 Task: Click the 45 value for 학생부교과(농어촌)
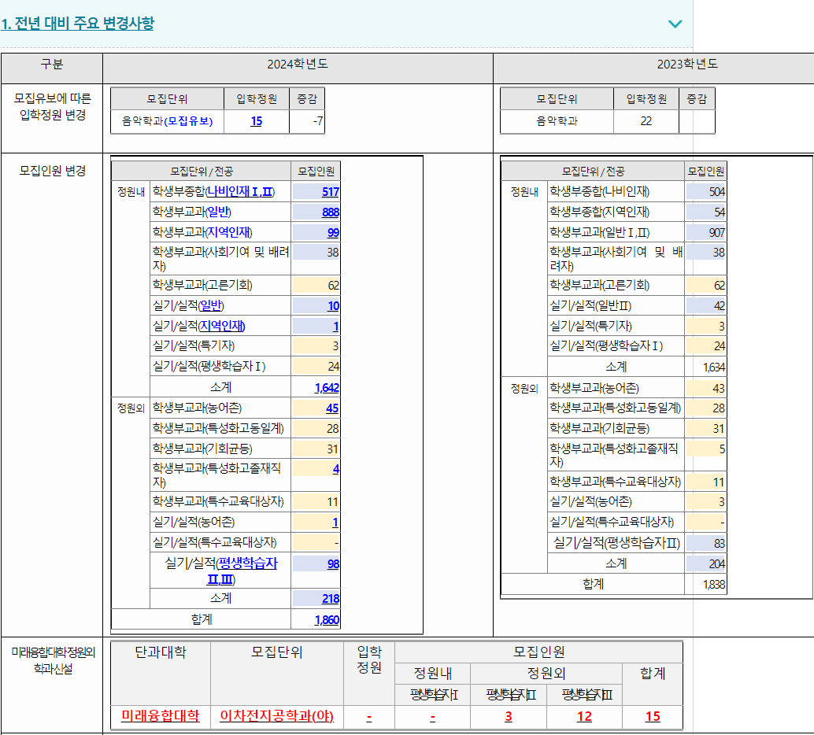click(332, 408)
